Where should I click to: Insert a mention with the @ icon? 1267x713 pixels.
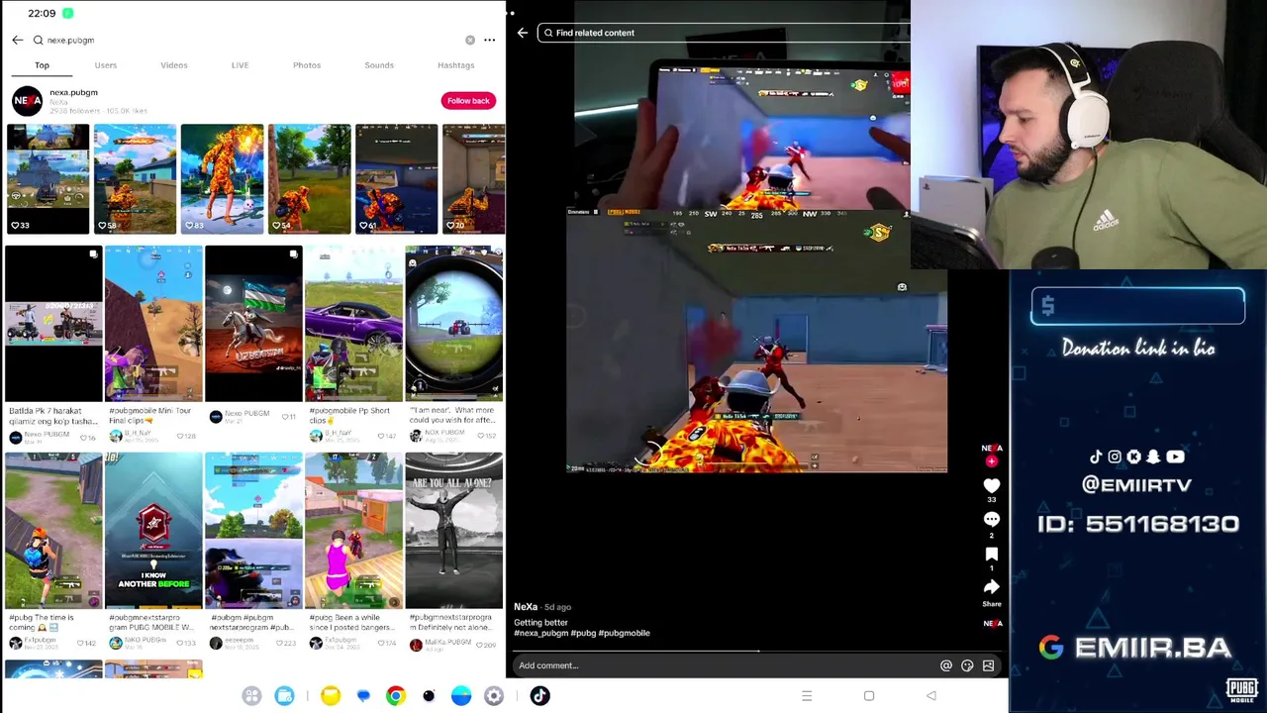click(x=946, y=665)
